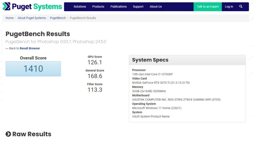
Task: Click the overall score 1410 box
Action: (33, 69)
